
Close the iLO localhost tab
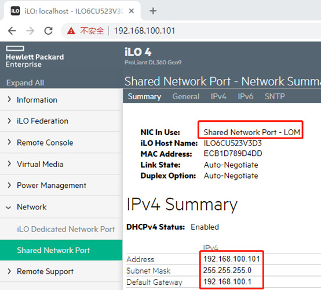click(132, 11)
